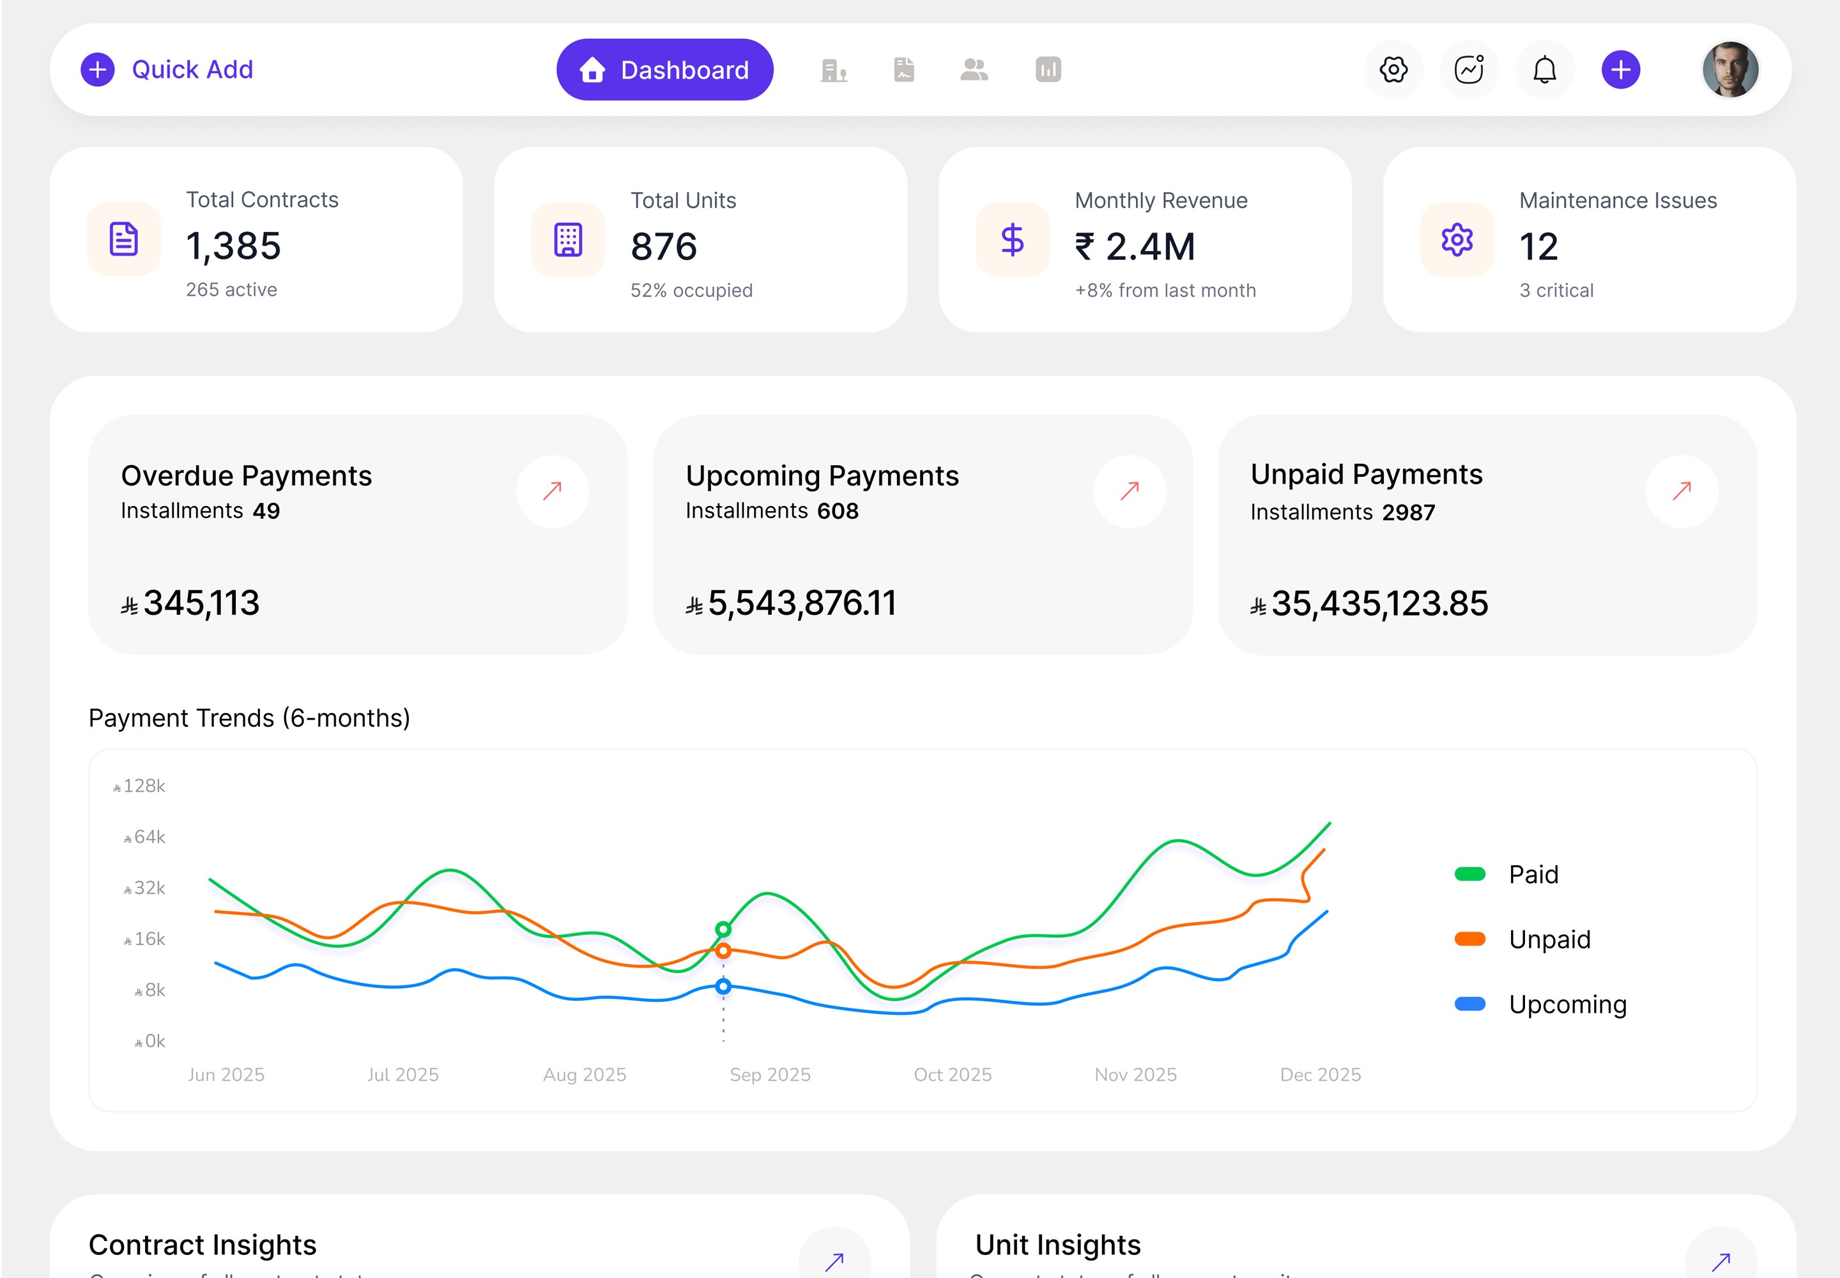Image resolution: width=1840 pixels, height=1278 pixels.
Task: Expand Upcoming Payments arrow
Action: (1130, 491)
